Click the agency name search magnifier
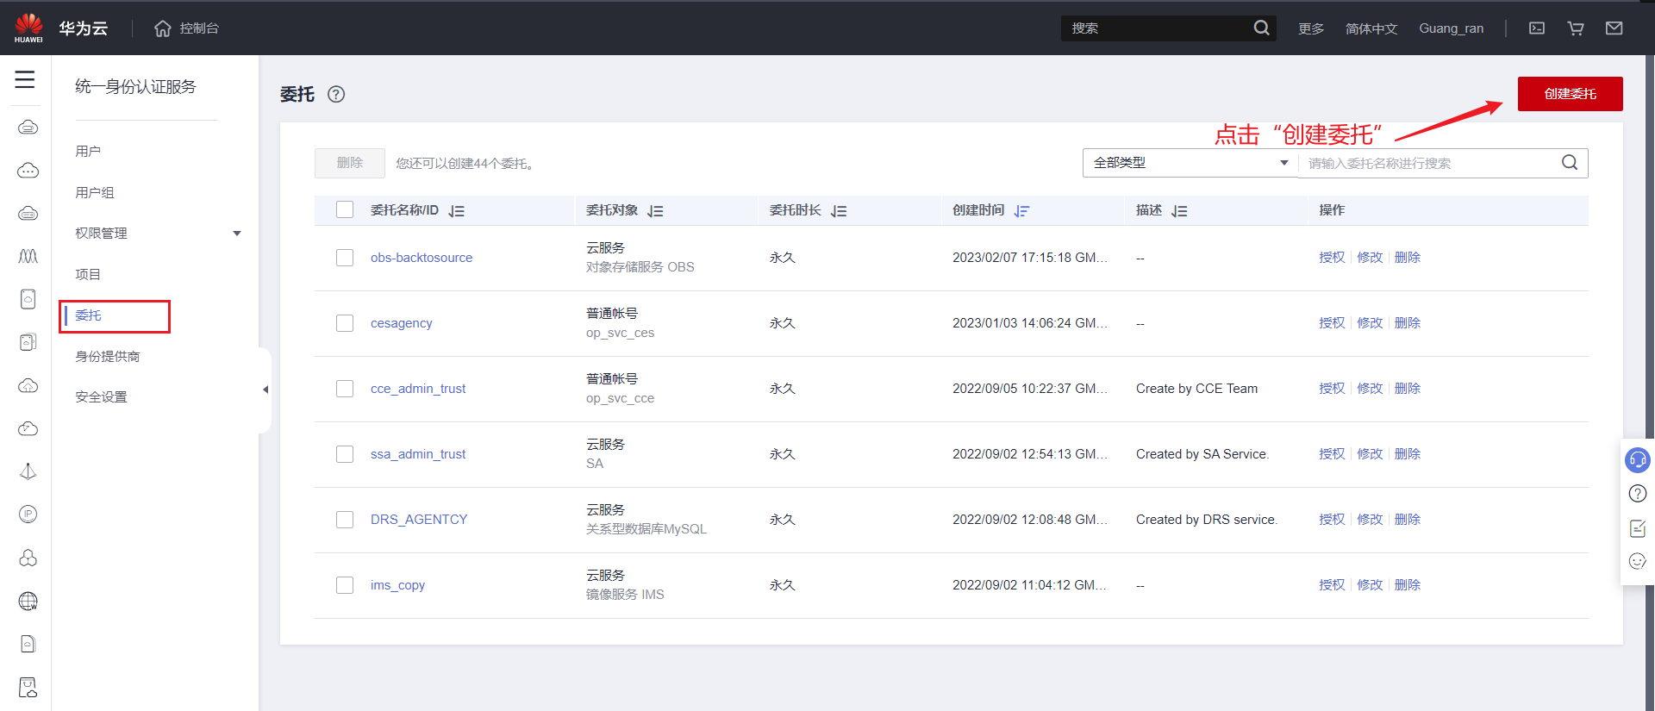The width and height of the screenshot is (1655, 711). (x=1570, y=163)
